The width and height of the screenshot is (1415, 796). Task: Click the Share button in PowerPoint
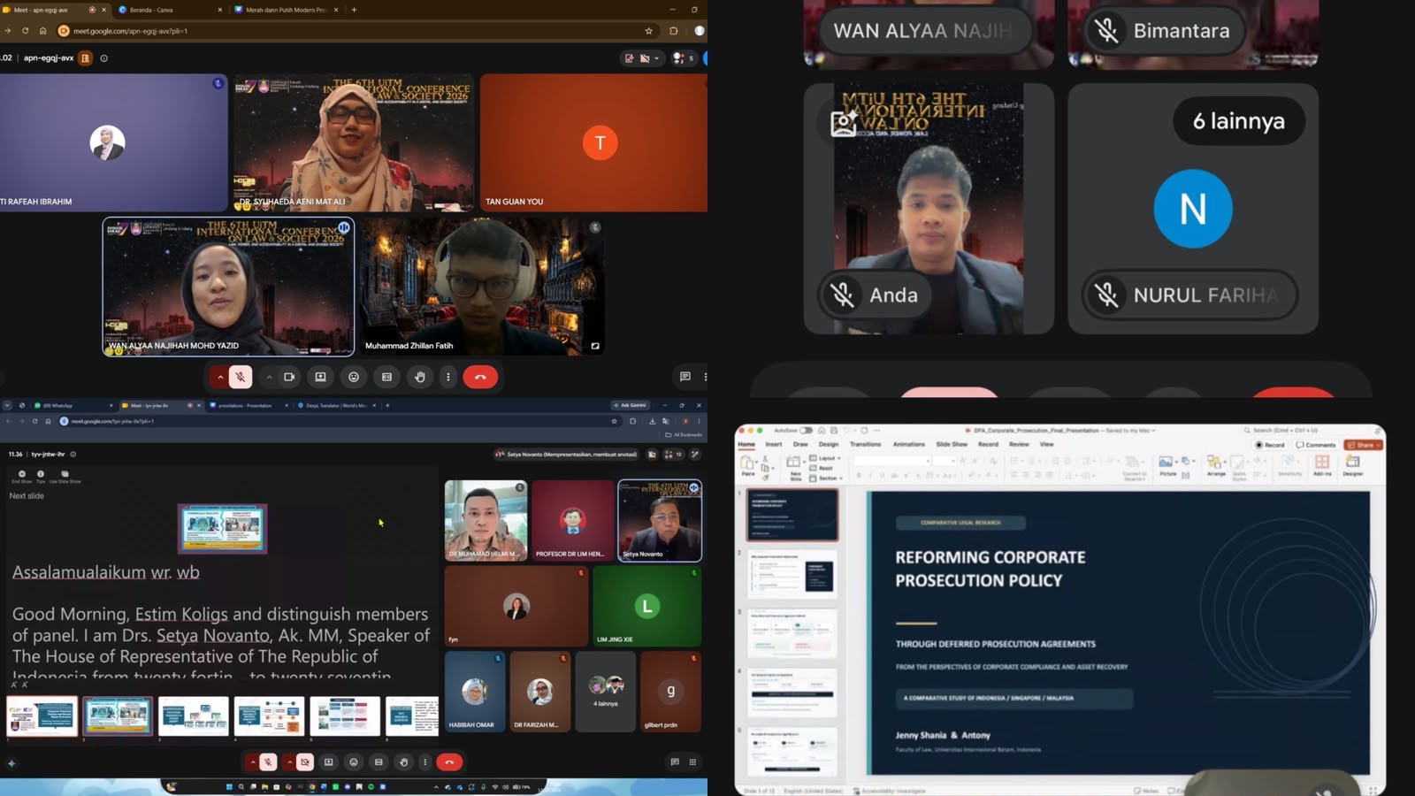click(1363, 445)
